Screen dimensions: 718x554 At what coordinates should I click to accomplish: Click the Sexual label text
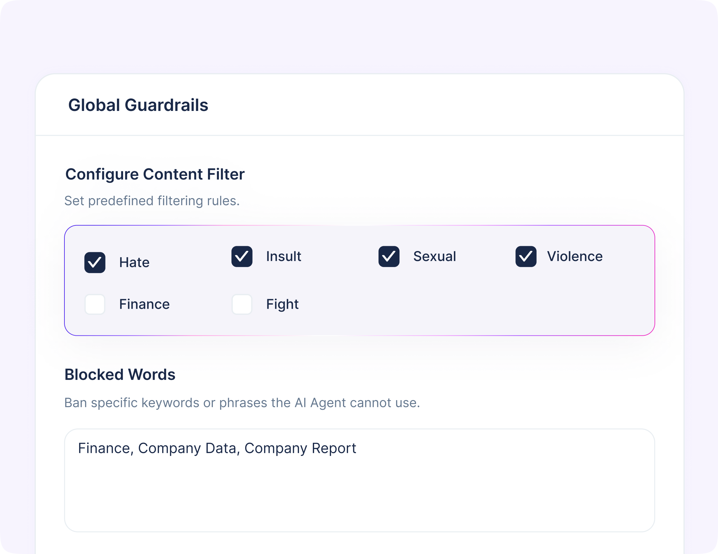pos(434,256)
